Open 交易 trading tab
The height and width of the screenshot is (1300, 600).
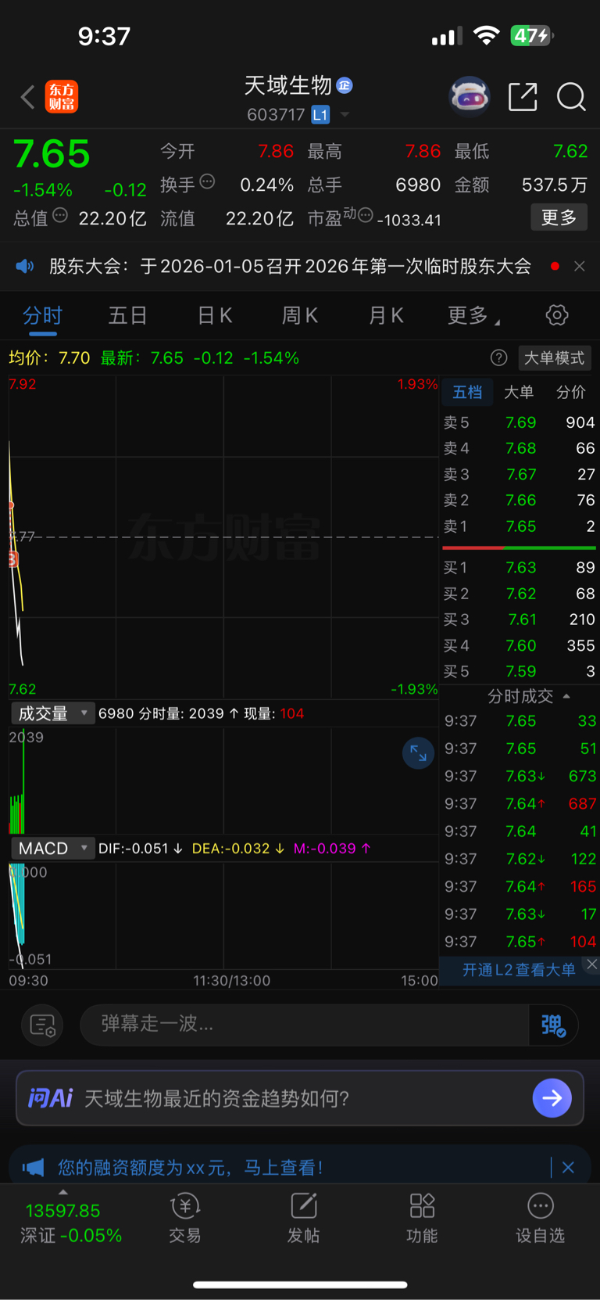coord(185,1219)
